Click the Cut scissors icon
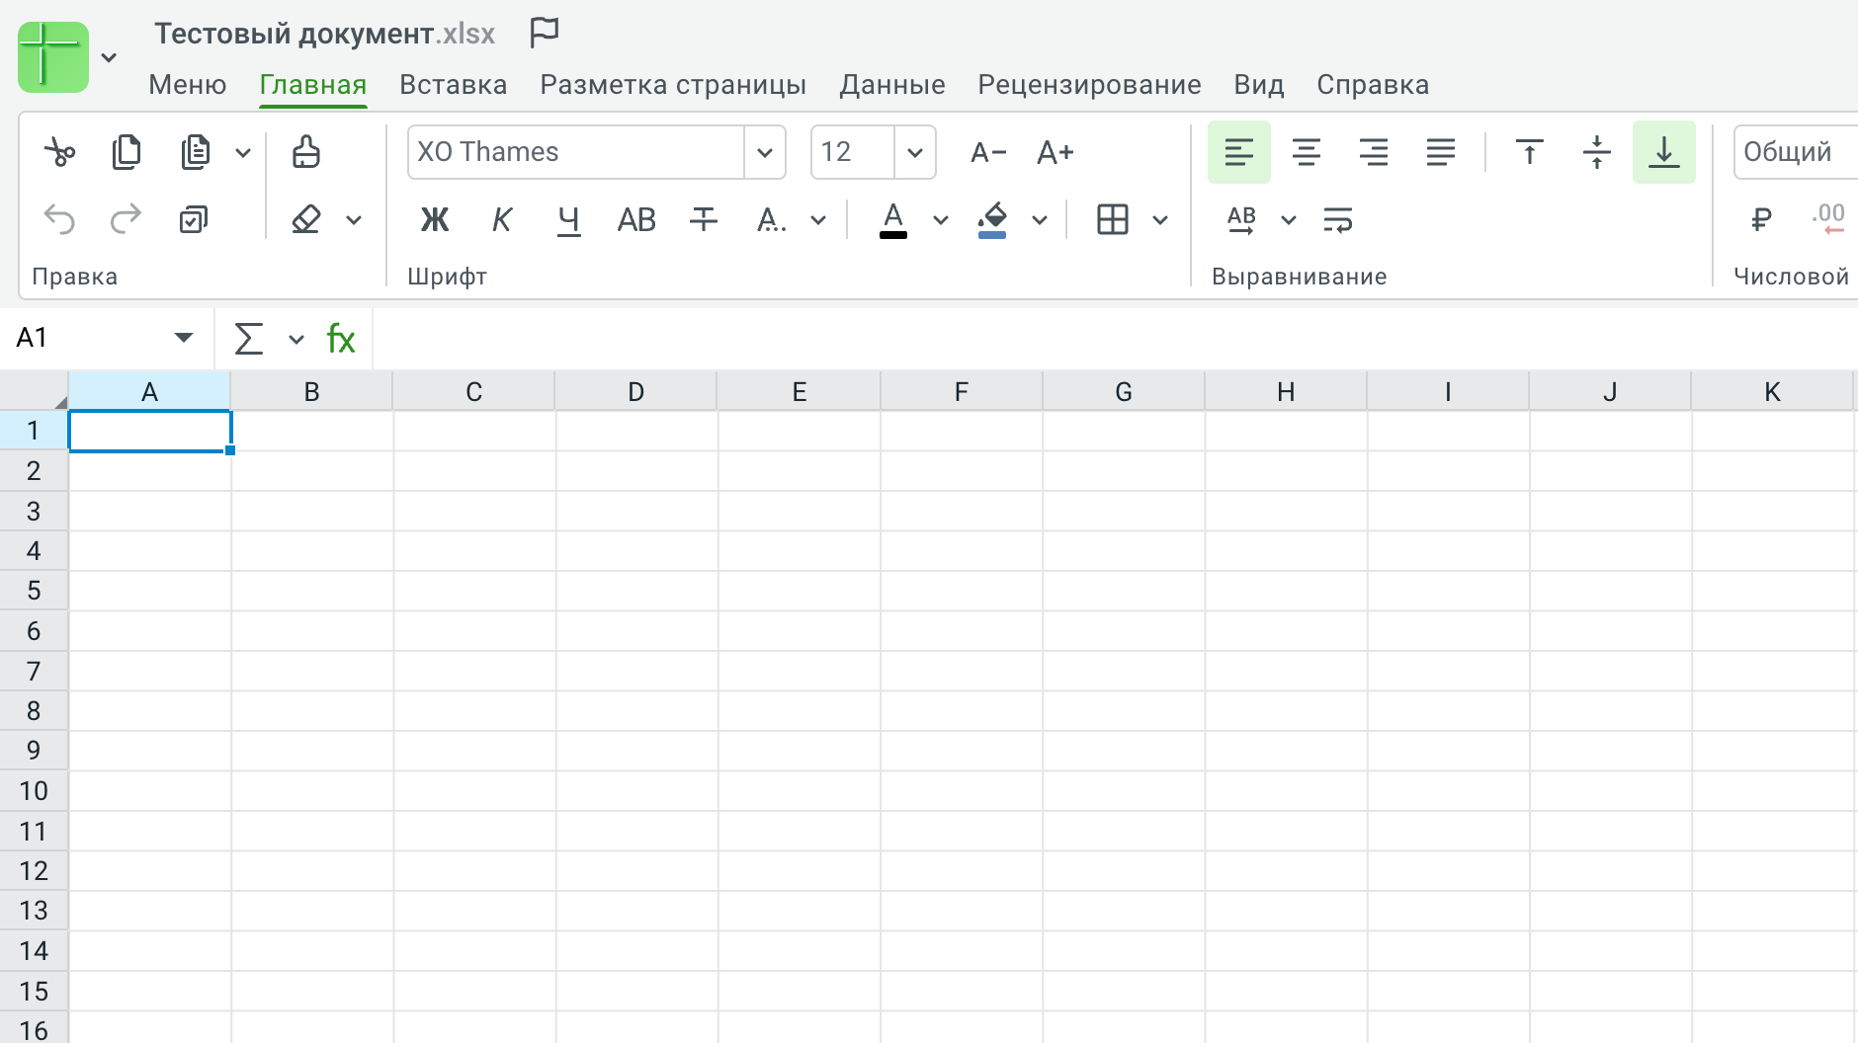The image size is (1858, 1043). (59, 152)
